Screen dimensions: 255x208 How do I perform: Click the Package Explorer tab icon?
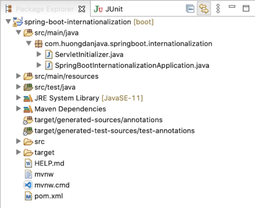8,8
